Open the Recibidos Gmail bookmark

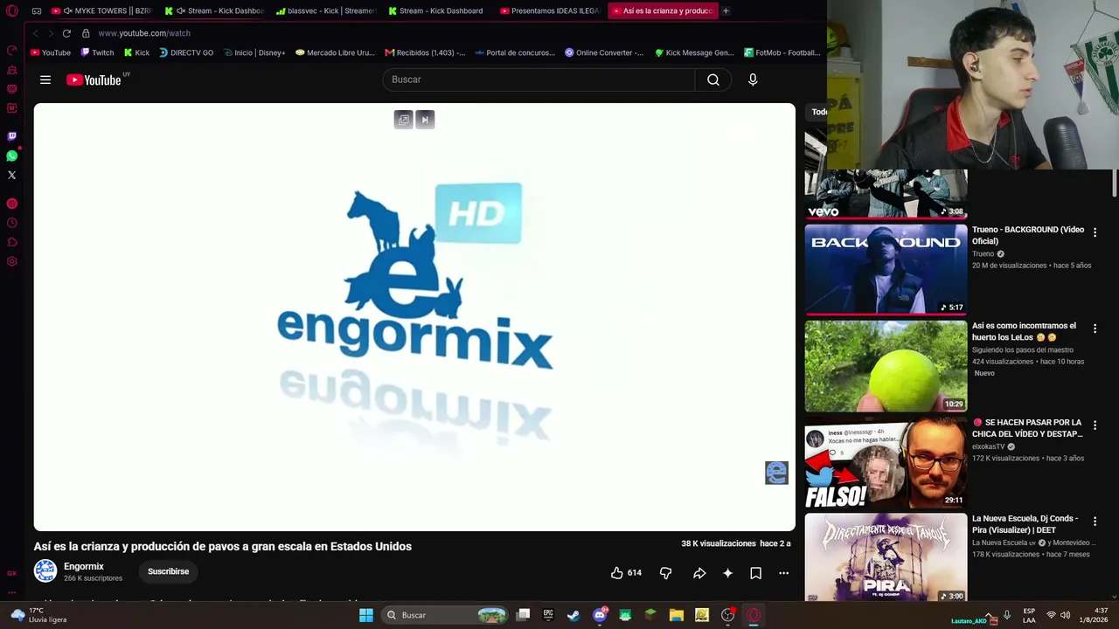[x=425, y=52]
